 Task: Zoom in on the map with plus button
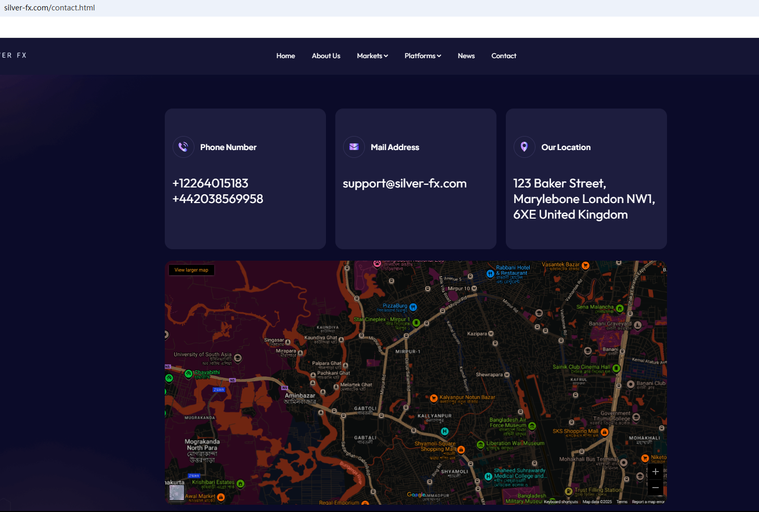(x=656, y=471)
